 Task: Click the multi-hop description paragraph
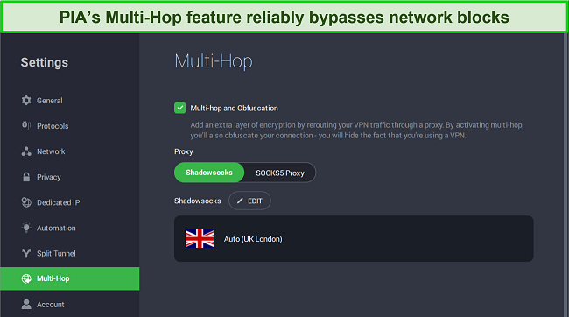pyautogui.click(x=356, y=130)
